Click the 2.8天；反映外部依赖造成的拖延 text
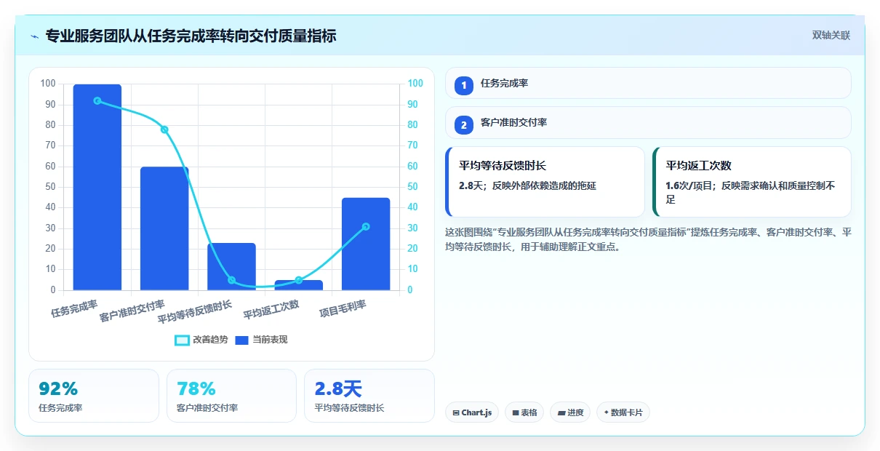 (527, 185)
